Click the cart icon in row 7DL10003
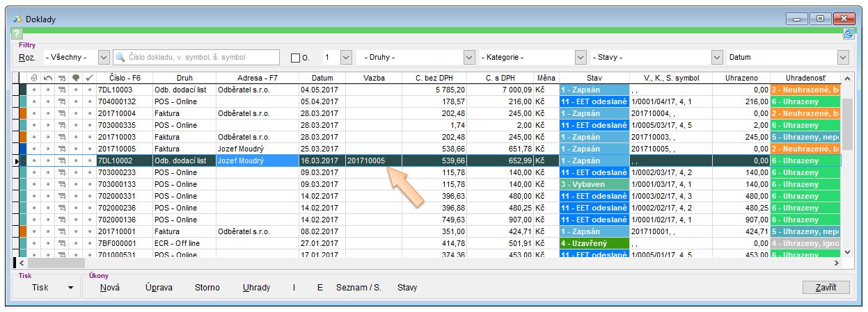Image resolution: width=868 pixels, height=312 pixels. (62, 90)
